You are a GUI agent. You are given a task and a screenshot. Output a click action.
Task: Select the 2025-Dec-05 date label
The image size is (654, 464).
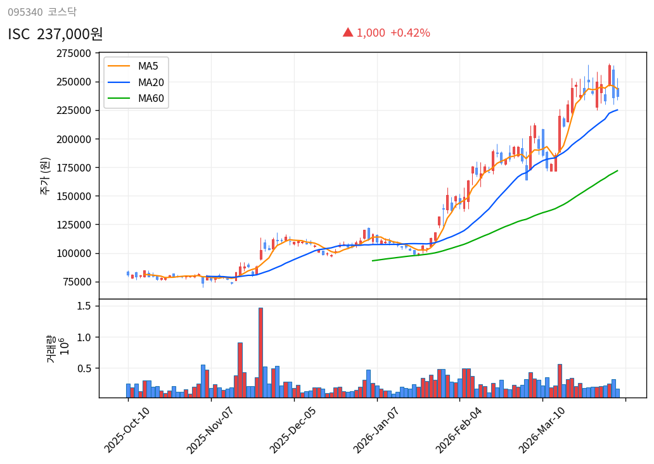point(294,430)
